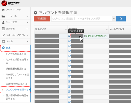The height and width of the screenshot is (103, 131).
Task: Click the house icon beside スタートページ
Action: (3, 10)
